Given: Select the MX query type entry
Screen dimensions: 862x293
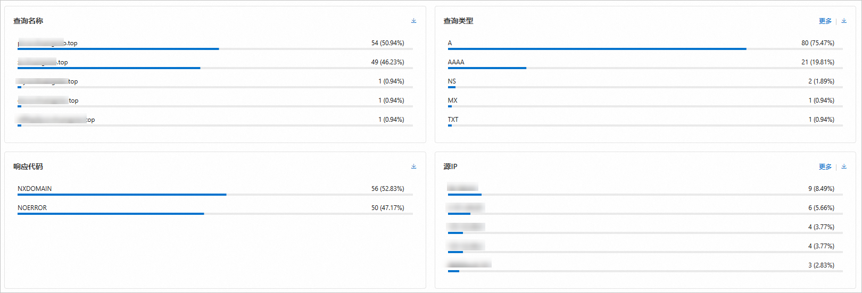Looking at the screenshot, I should (x=452, y=101).
